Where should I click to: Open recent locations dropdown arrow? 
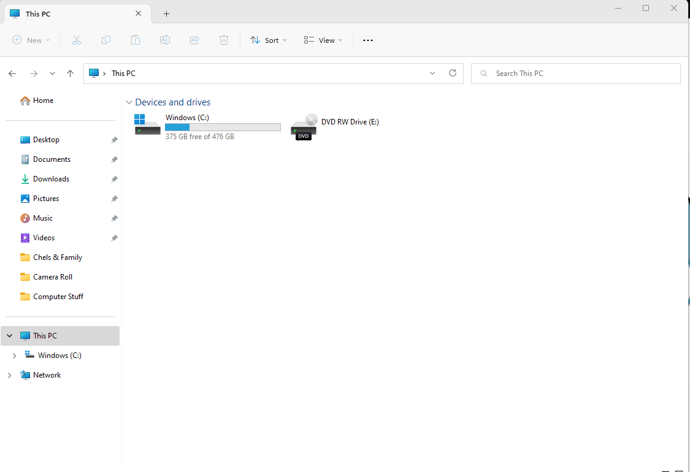coord(52,74)
